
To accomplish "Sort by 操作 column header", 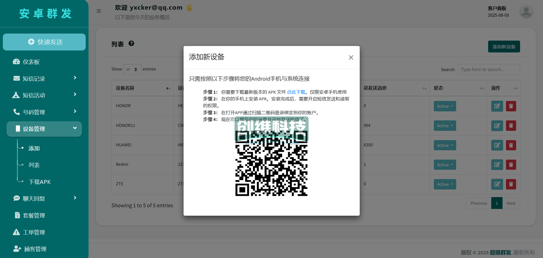I will pos(504,88).
